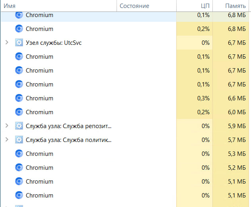
Task: Click the gear icon for Служба политик… row
Action: [19, 140]
